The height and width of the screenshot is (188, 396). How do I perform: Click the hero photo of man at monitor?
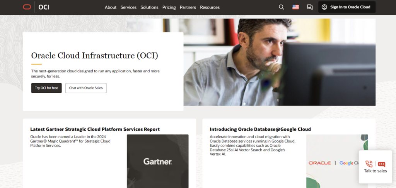click(x=279, y=62)
